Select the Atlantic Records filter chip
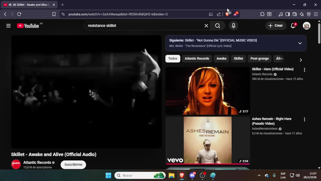Viewport: 321px width, 181px height. (197, 58)
